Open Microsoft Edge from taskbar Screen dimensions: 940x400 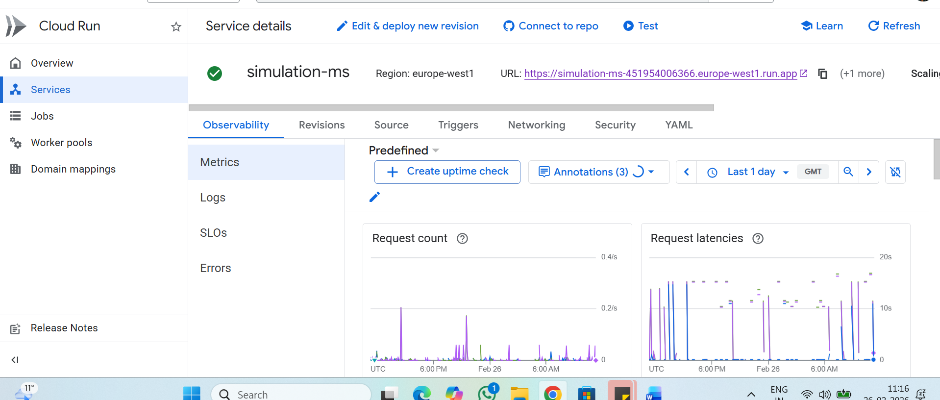point(422,394)
